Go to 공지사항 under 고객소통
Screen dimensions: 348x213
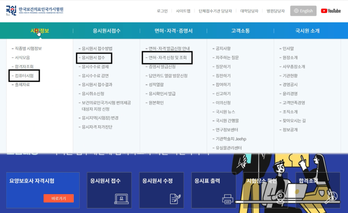click(223, 48)
